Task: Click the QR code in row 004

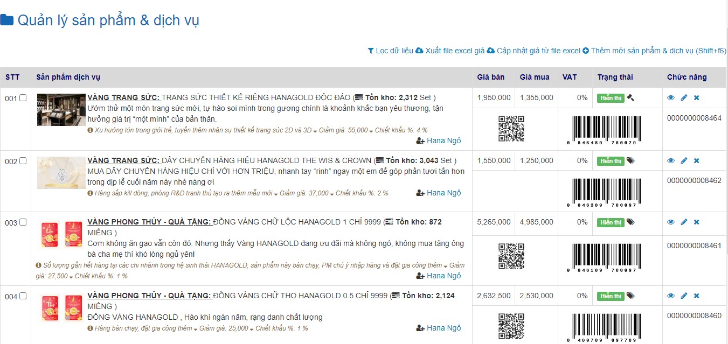Action: (x=511, y=326)
